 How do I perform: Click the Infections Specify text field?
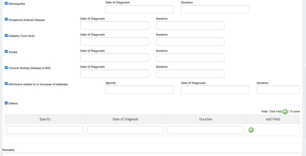(x=139, y=90)
